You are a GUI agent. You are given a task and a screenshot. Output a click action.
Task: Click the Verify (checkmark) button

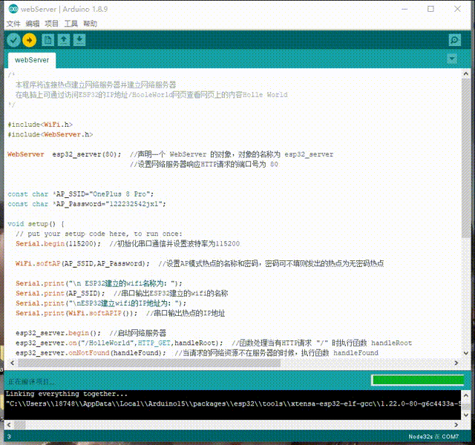tap(13, 40)
